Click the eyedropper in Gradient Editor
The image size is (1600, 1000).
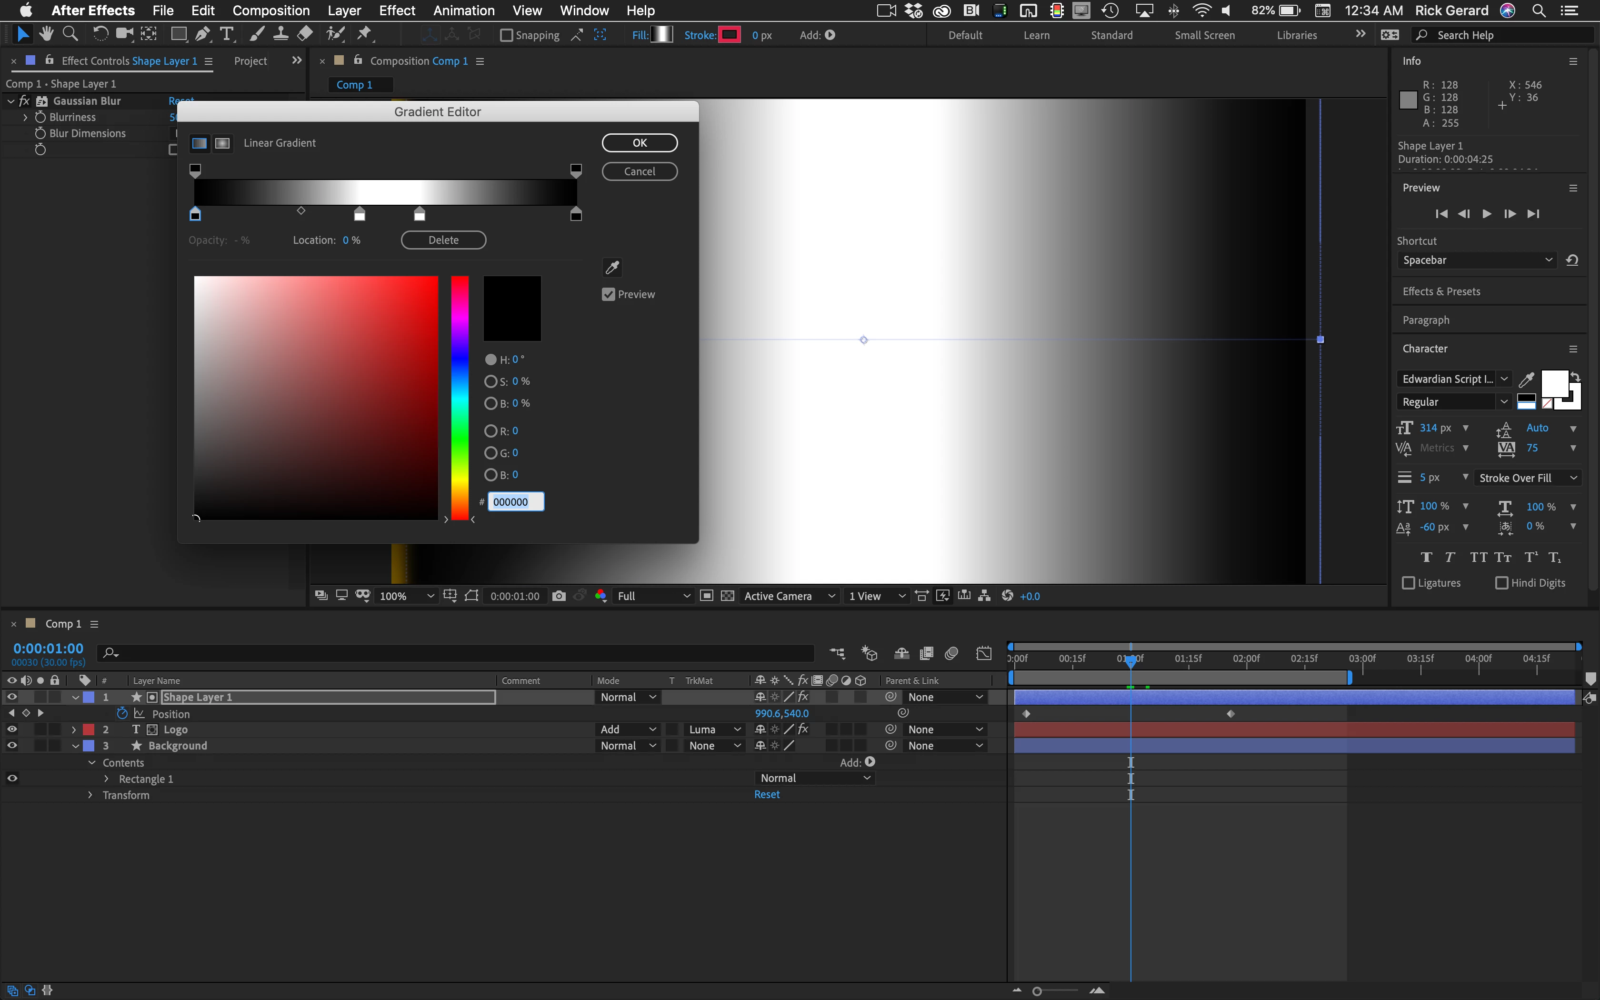pyautogui.click(x=612, y=267)
